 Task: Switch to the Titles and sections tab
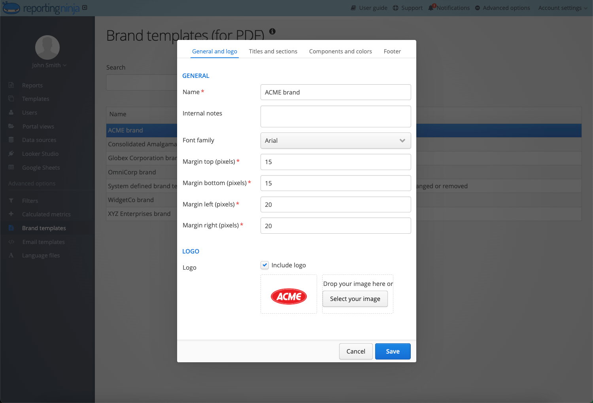273,51
